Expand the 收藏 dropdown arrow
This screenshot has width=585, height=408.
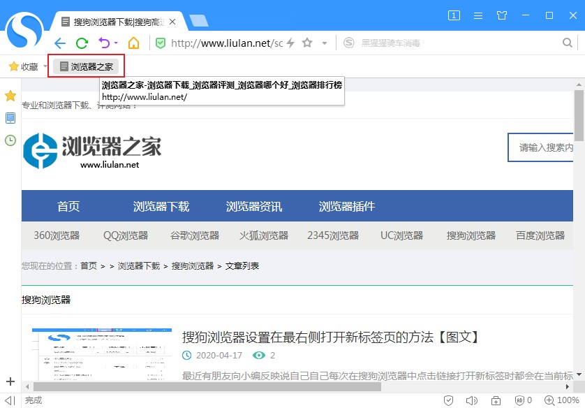pos(45,67)
